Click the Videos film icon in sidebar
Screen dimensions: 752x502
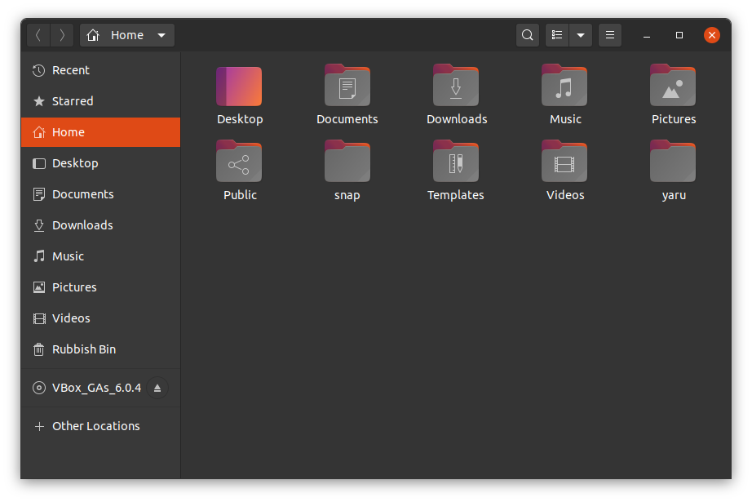[39, 318]
